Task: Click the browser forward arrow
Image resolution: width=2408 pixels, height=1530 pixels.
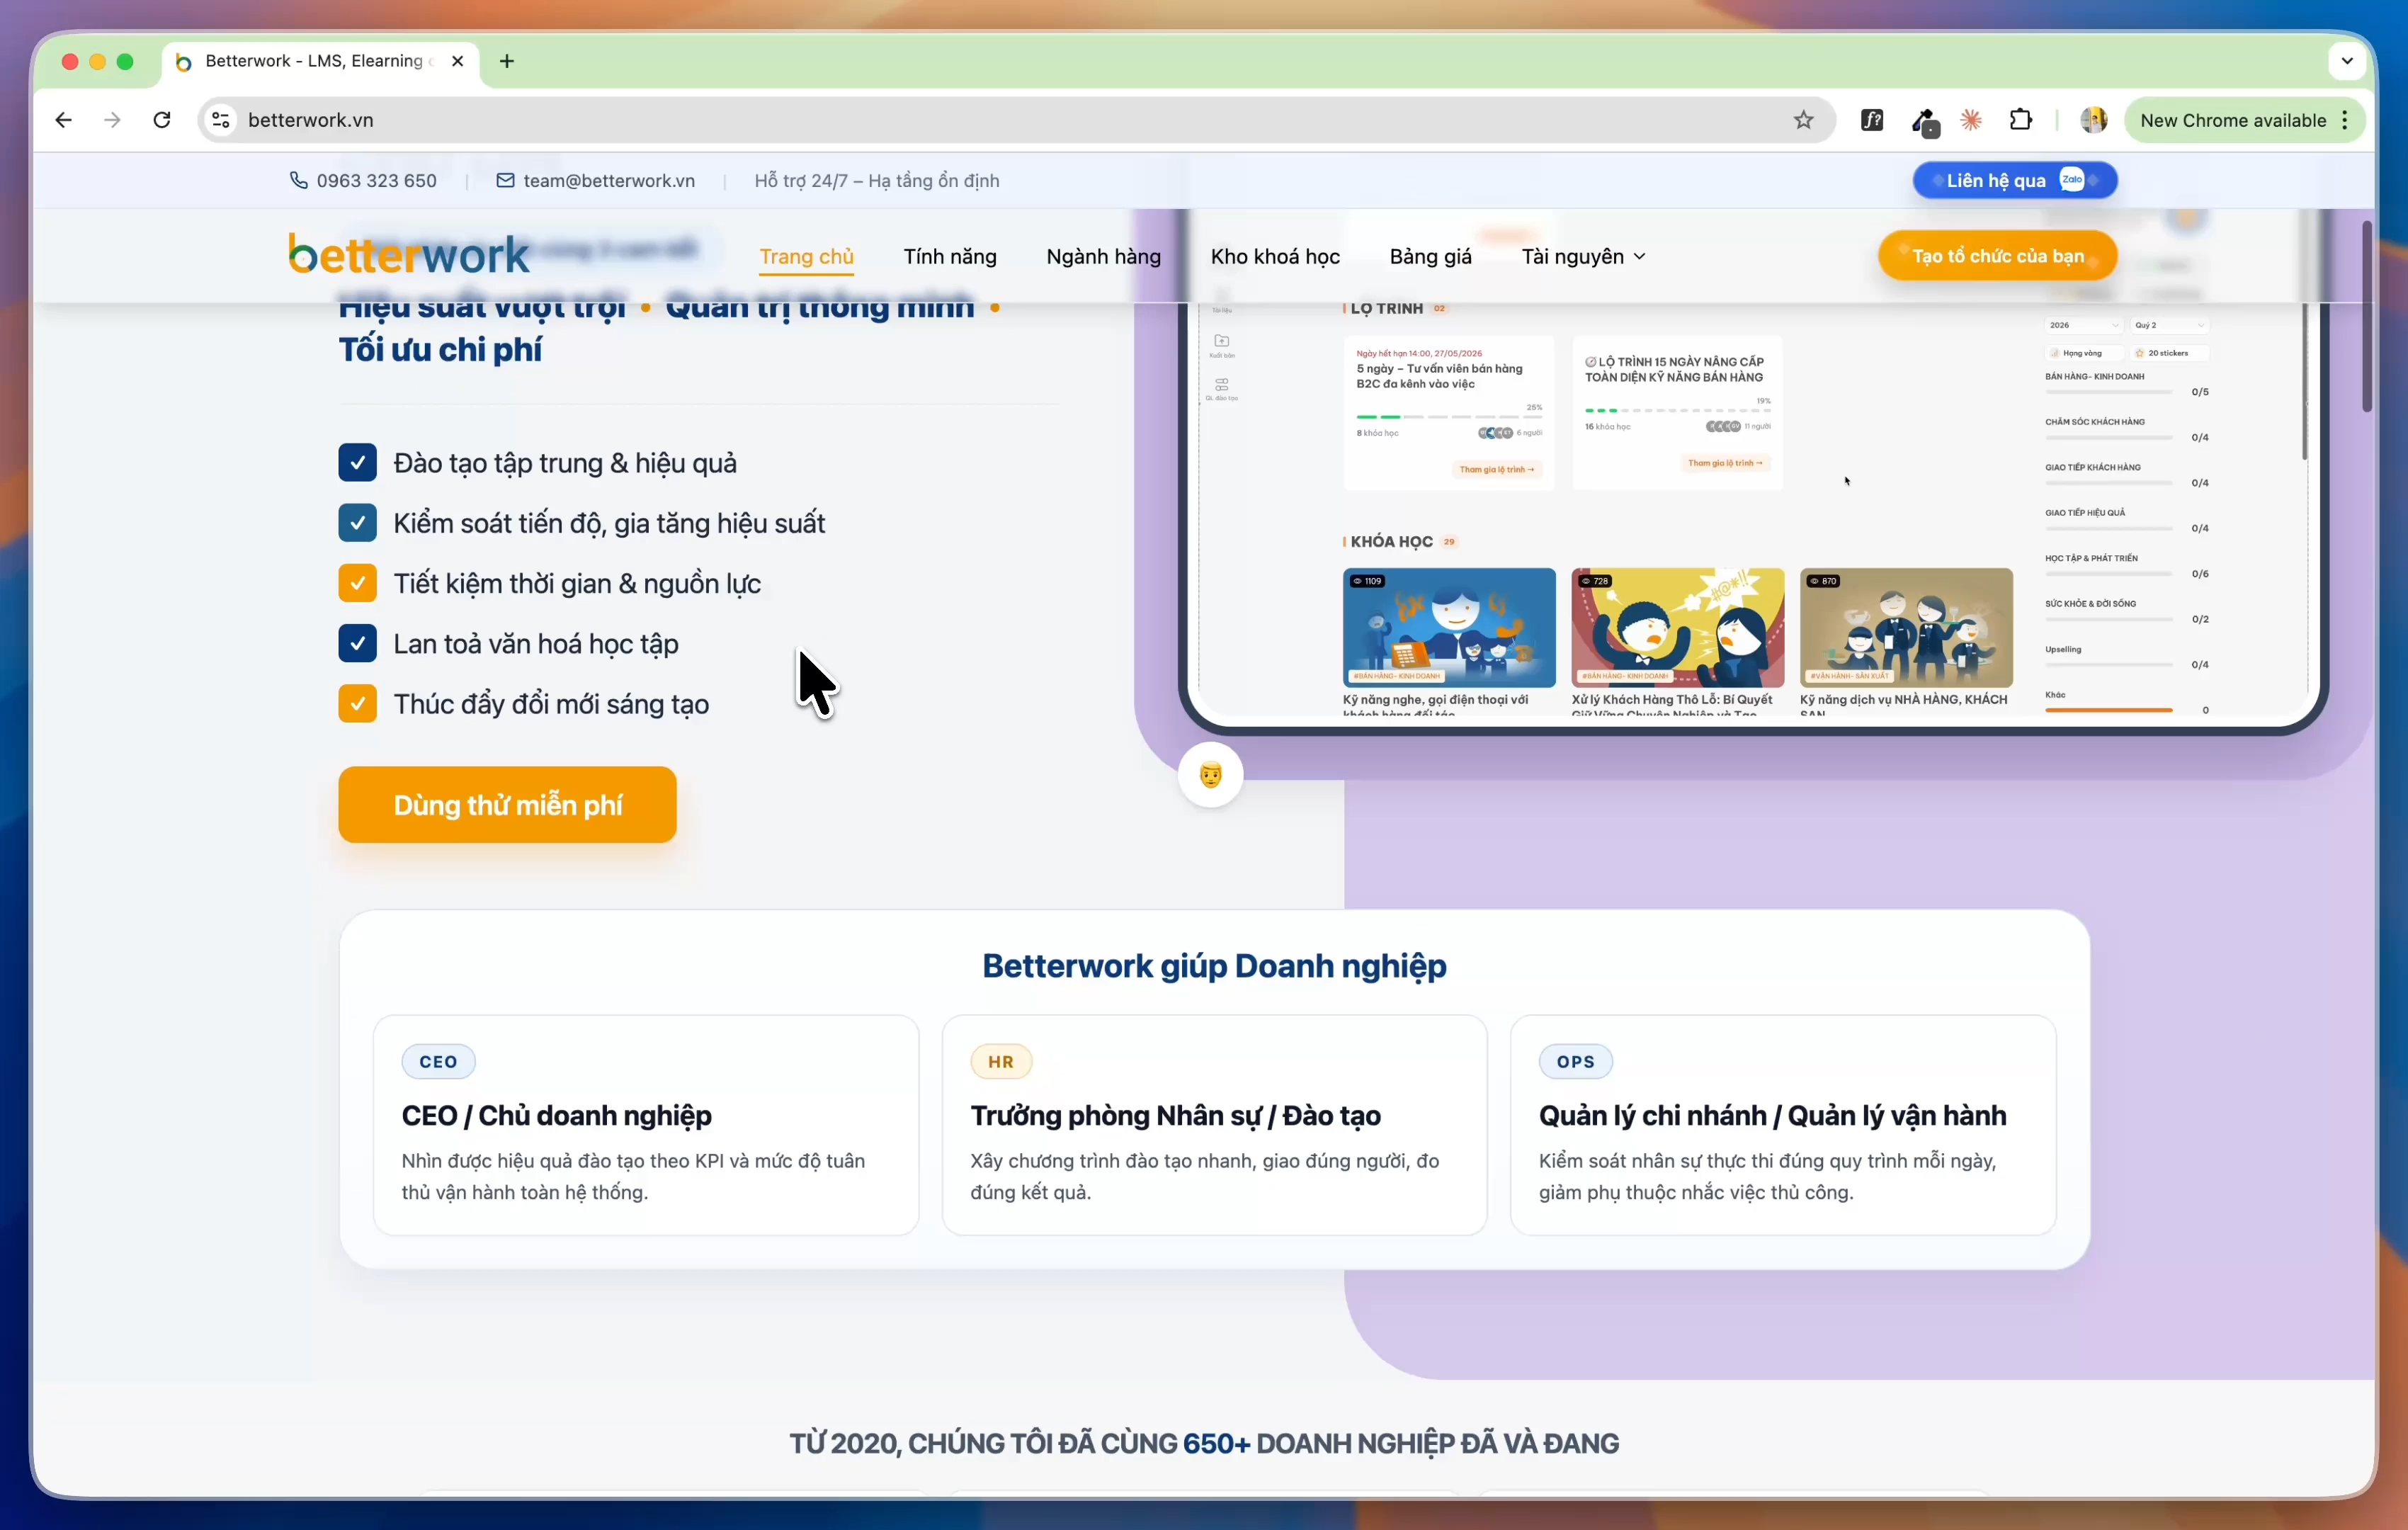Action: (112, 120)
